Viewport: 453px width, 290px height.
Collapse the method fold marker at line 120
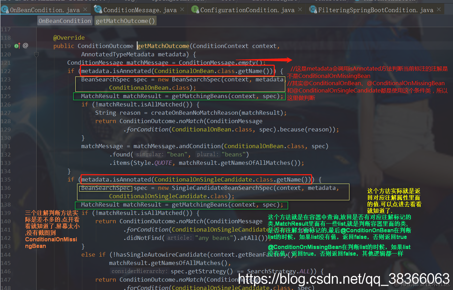click(x=36, y=54)
